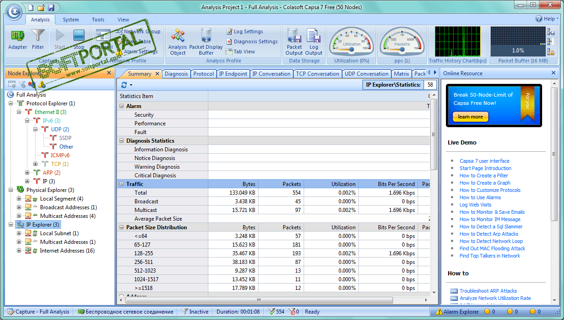The width and height of the screenshot is (564, 320).
Task: Open the Help menu
Action: point(547,19)
